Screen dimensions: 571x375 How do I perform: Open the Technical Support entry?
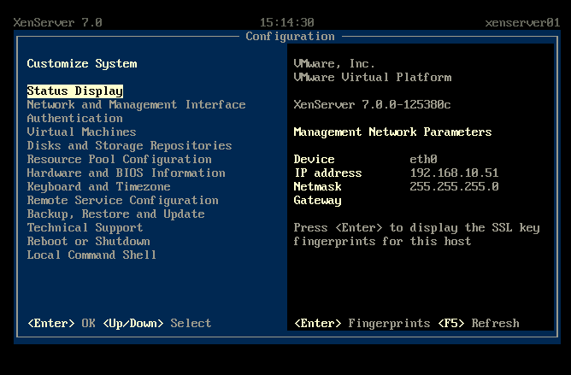pos(85,227)
